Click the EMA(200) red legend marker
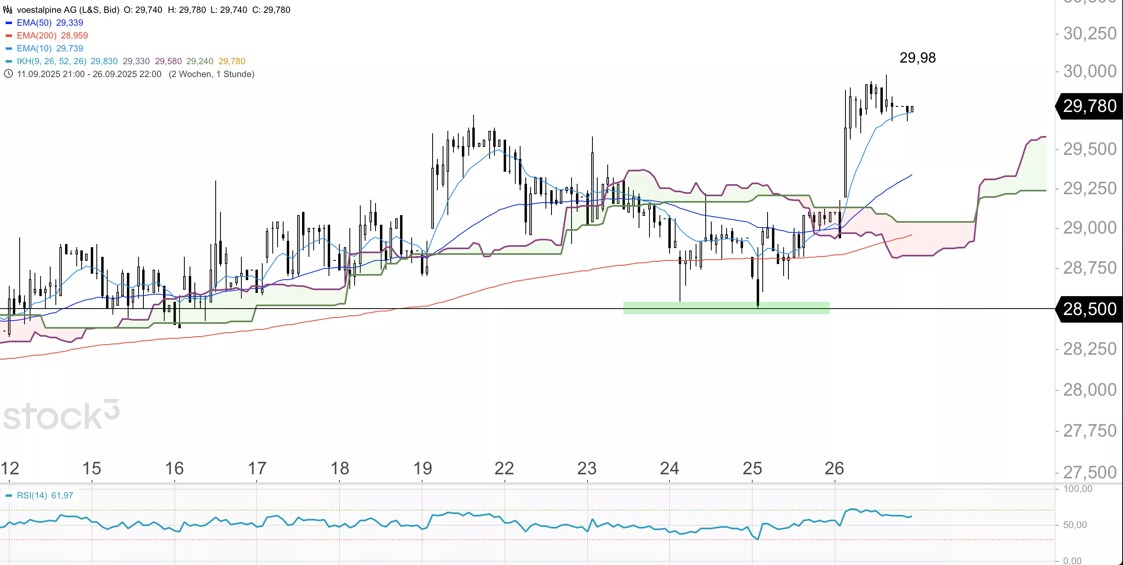The image size is (1123, 565). point(9,36)
